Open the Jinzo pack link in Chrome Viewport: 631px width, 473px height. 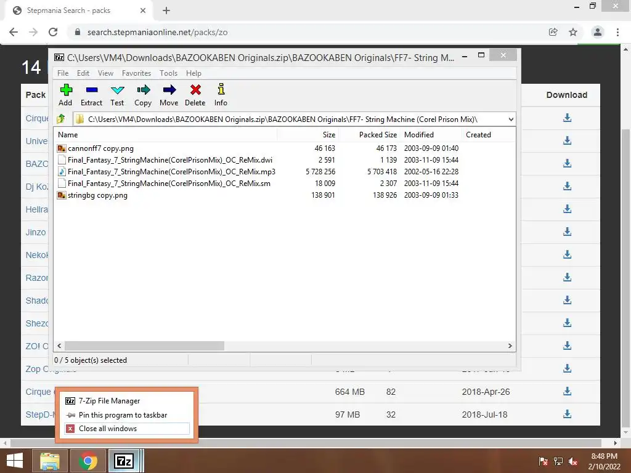(35, 232)
